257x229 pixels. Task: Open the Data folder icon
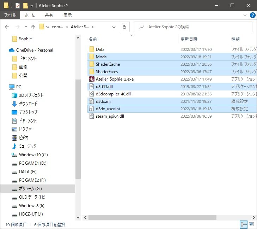(92, 49)
